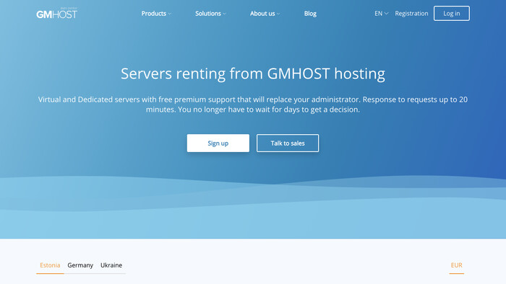This screenshot has width=506, height=284.
Task: Open the About us dropdown
Action: [265, 14]
